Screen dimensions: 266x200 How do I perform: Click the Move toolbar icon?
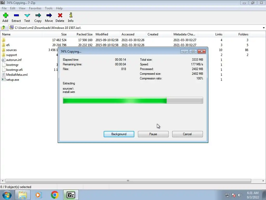point(49,15)
